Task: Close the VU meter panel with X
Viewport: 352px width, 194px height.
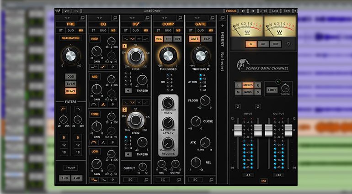Action: coord(288,44)
